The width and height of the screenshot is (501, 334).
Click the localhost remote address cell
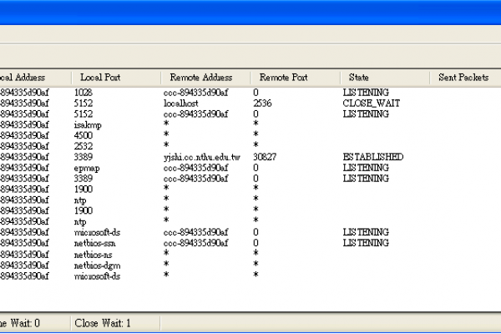click(180, 103)
